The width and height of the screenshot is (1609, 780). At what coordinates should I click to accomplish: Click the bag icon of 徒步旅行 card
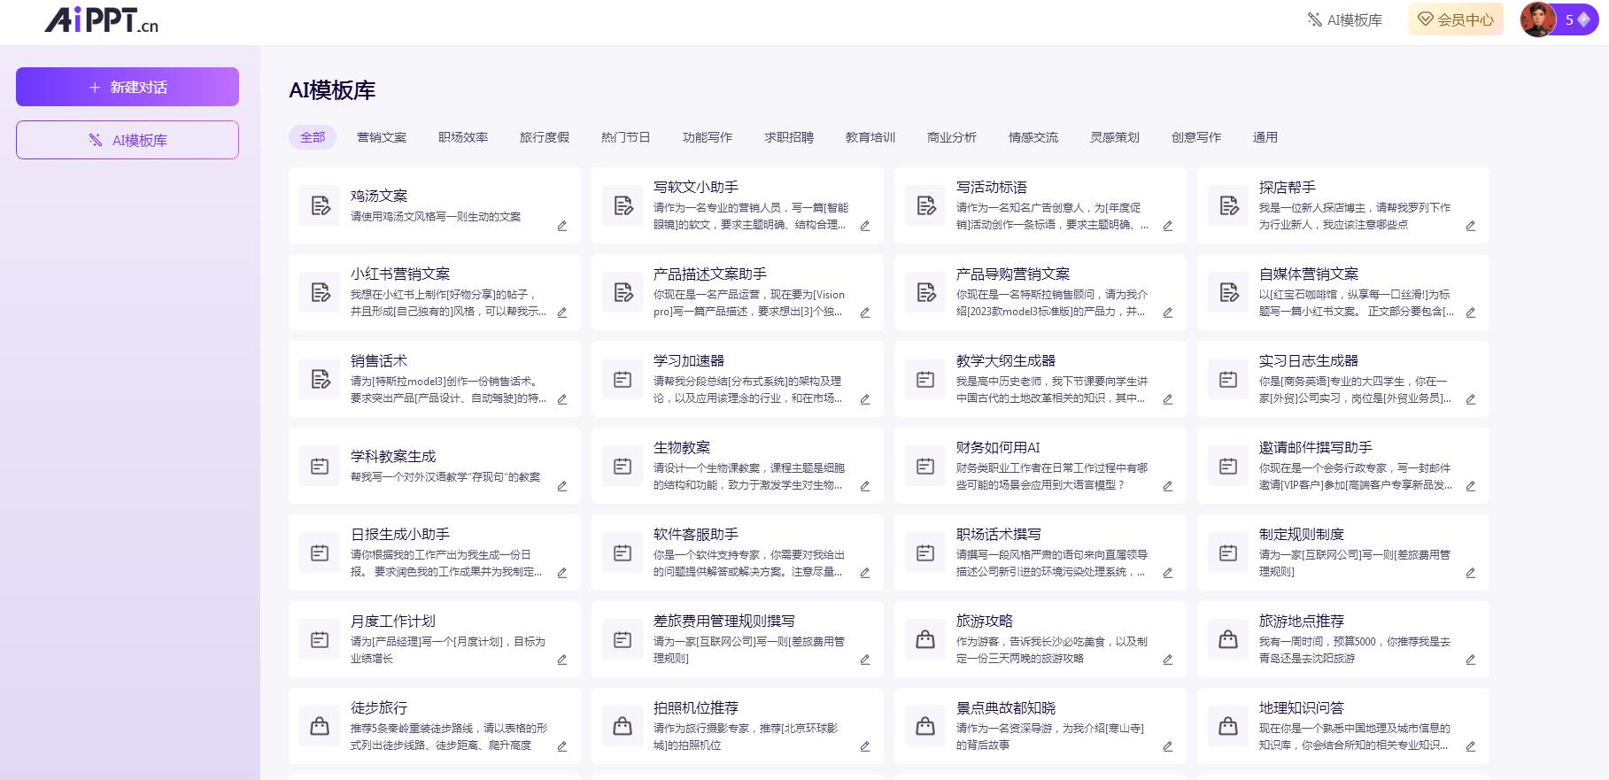(320, 727)
